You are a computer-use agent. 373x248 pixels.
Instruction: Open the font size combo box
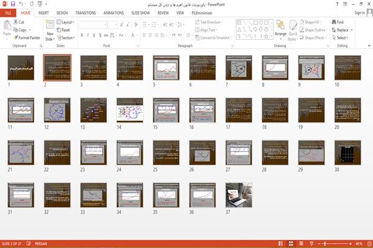click(x=113, y=24)
